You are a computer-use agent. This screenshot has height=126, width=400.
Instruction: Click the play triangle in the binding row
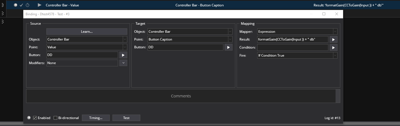pyautogui.click(x=39, y=5)
